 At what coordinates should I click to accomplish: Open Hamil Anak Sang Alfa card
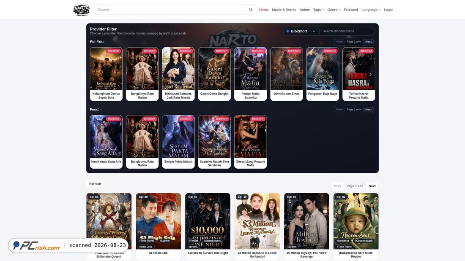pyautogui.click(x=106, y=142)
